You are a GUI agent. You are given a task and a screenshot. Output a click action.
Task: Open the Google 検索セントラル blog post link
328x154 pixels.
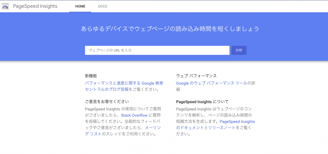click(124, 86)
